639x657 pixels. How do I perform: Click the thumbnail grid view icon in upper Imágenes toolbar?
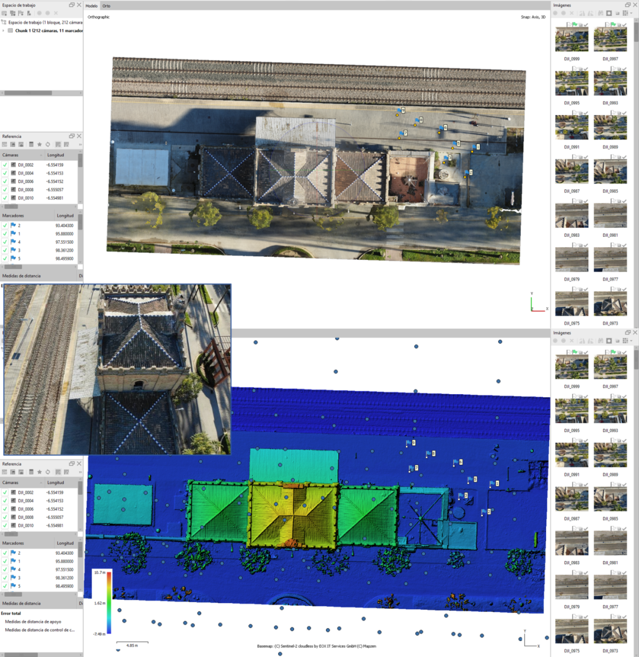pyautogui.click(x=625, y=14)
